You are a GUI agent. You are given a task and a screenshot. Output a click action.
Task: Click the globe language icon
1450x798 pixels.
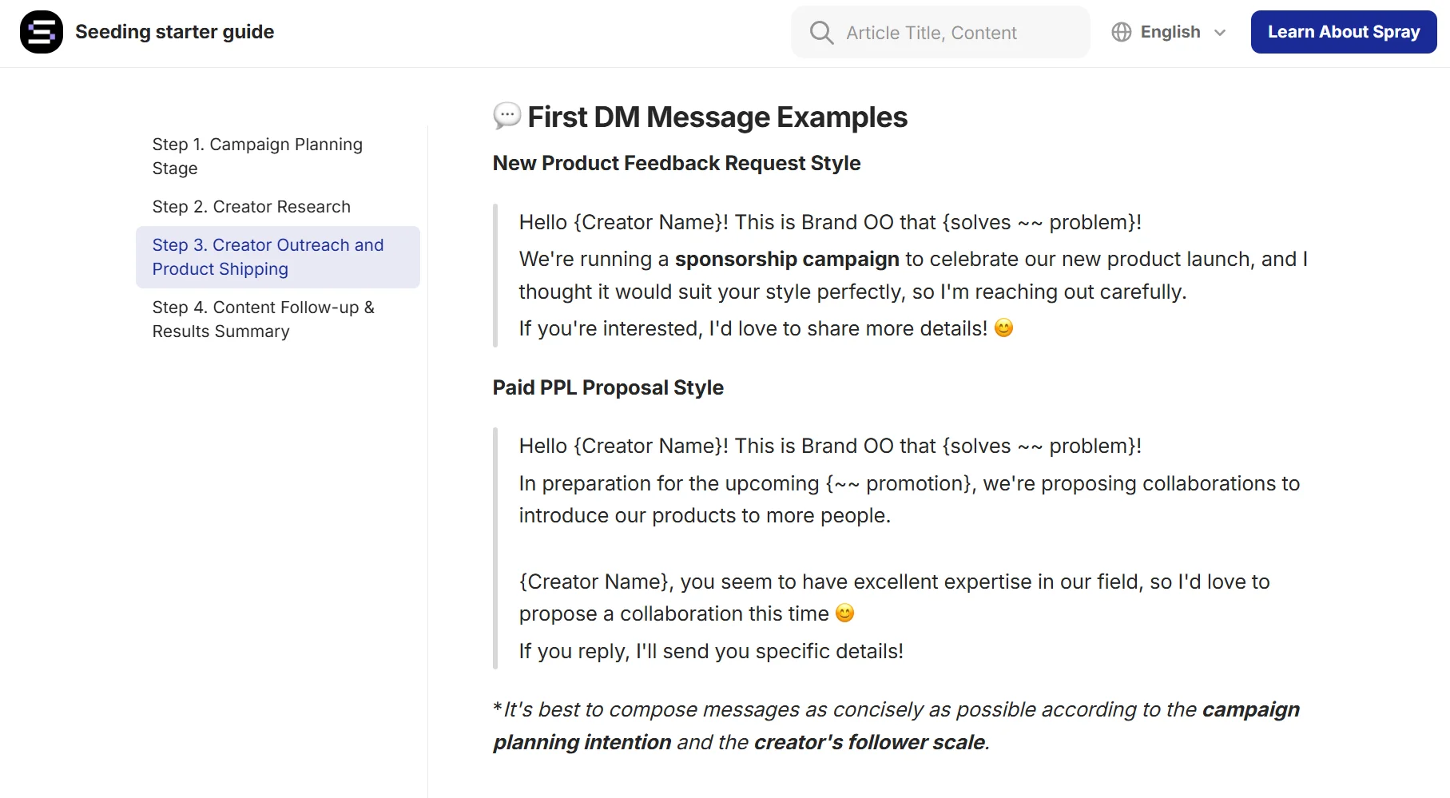coord(1121,32)
